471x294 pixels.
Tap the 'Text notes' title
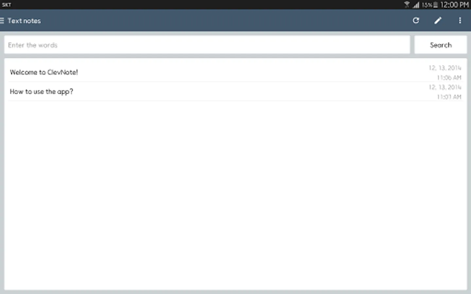(24, 21)
